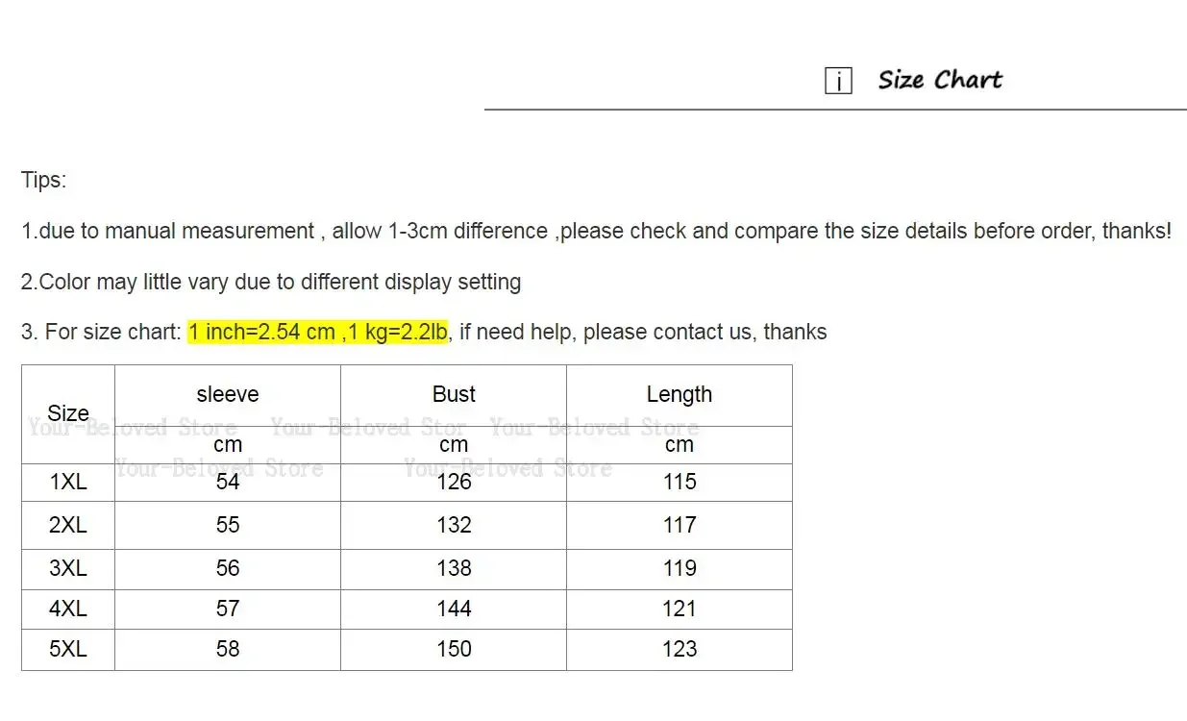Select the sleeve column header
Screen dimensions: 1187x721
[x=228, y=394]
